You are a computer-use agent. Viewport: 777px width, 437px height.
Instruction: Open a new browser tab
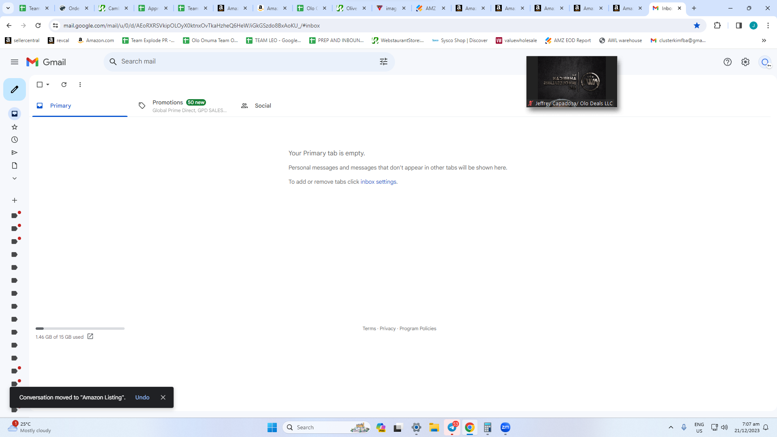point(694,8)
